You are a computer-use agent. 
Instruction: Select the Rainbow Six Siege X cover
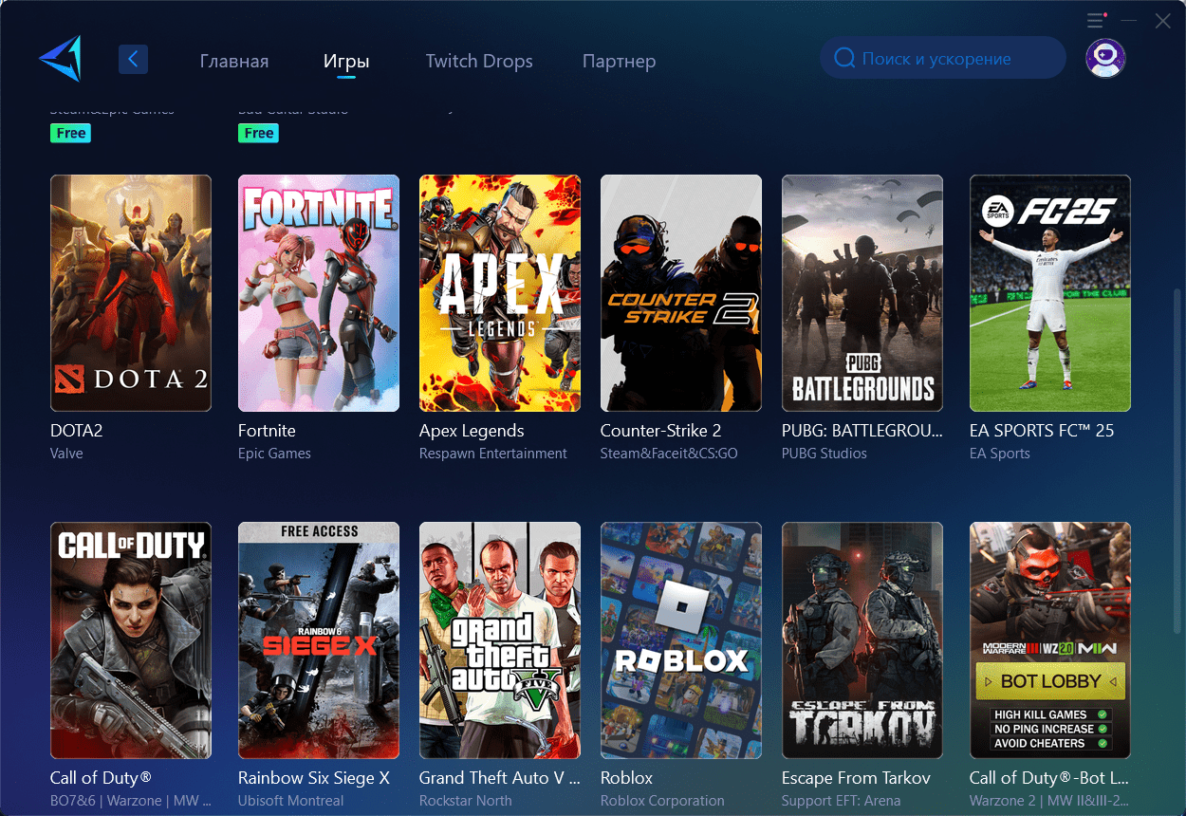[x=319, y=640]
